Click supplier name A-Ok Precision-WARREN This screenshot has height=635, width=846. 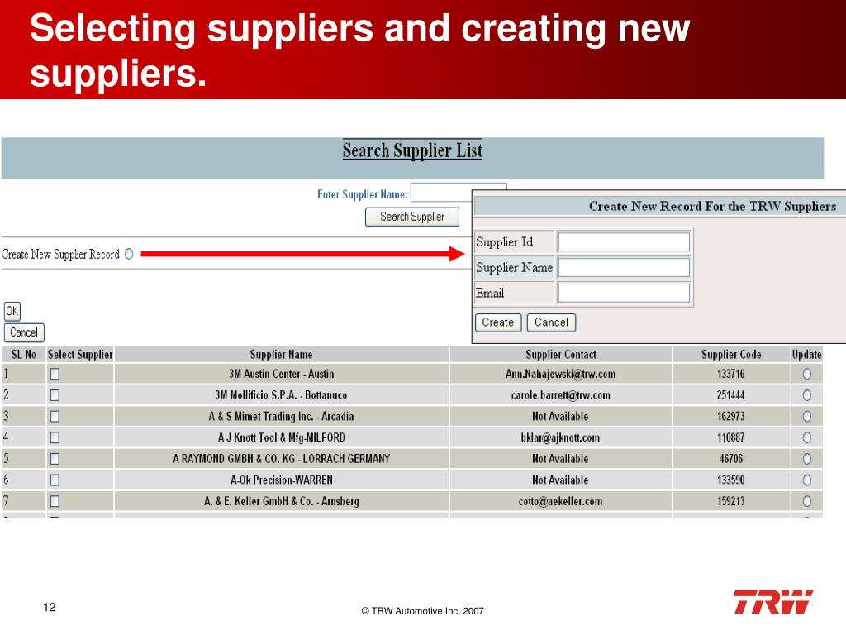281,480
